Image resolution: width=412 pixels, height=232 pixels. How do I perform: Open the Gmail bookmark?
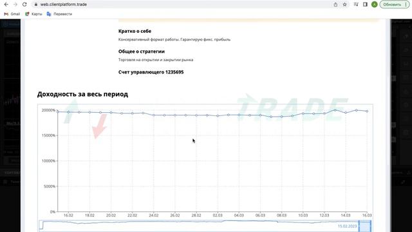coord(12,14)
